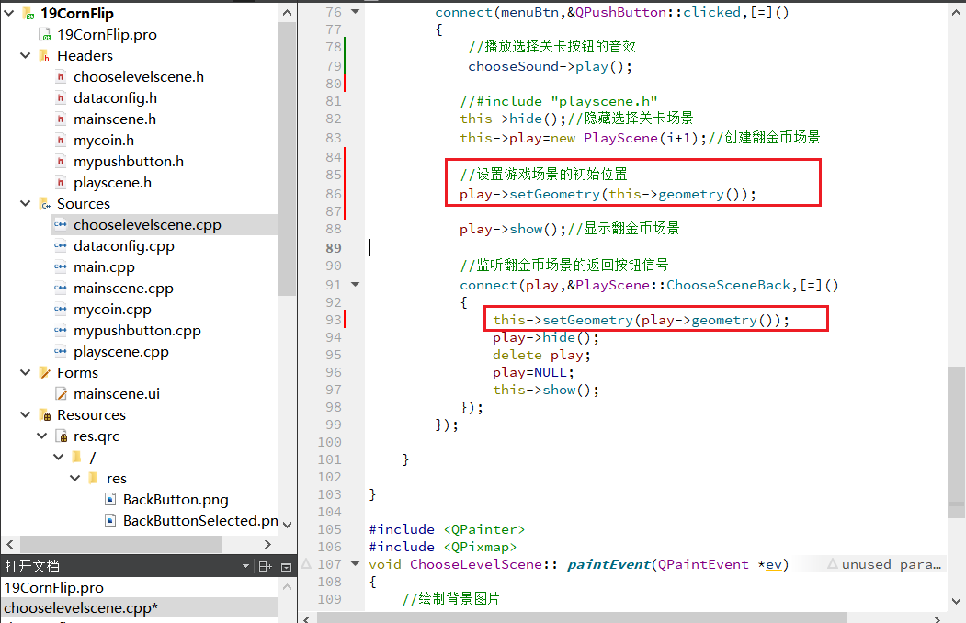Screen dimensions: 966x623
Task: Click the editor vertical scrollbar thumb
Action: (x=956, y=442)
